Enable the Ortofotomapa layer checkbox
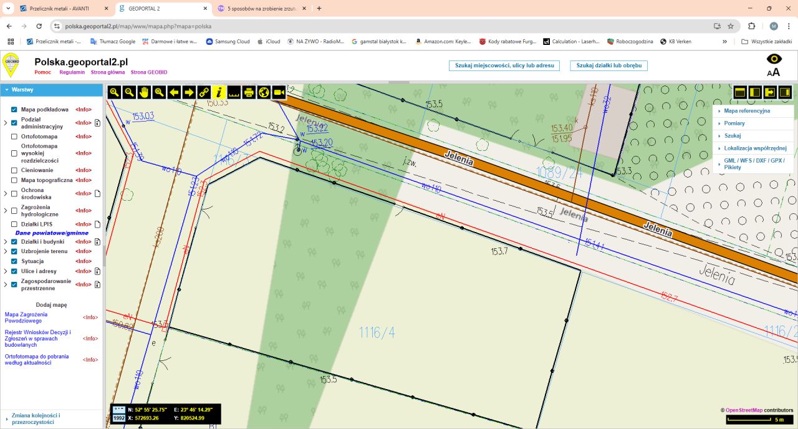 pyautogui.click(x=14, y=137)
